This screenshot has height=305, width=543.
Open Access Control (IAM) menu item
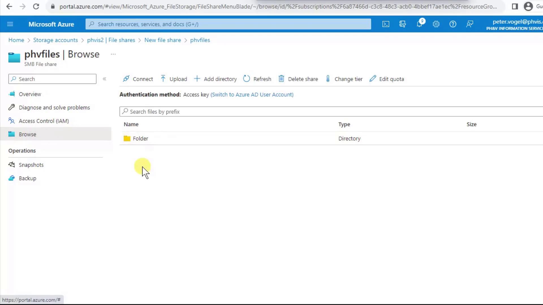coord(44,121)
